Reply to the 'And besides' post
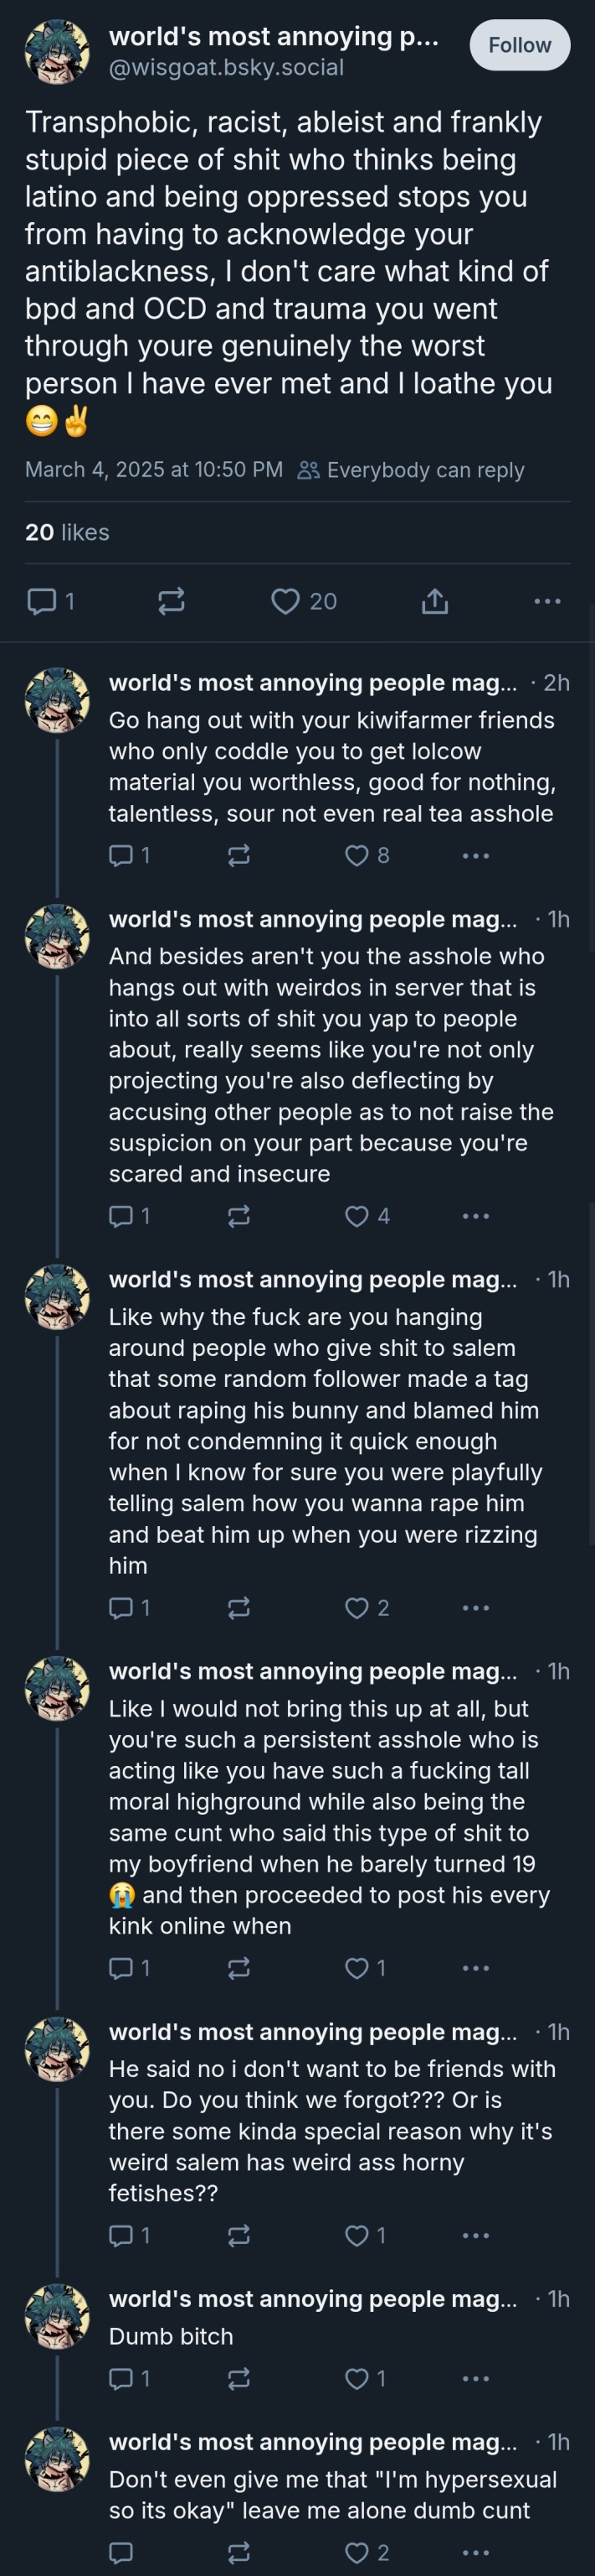The image size is (595, 2576). (121, 1216)
